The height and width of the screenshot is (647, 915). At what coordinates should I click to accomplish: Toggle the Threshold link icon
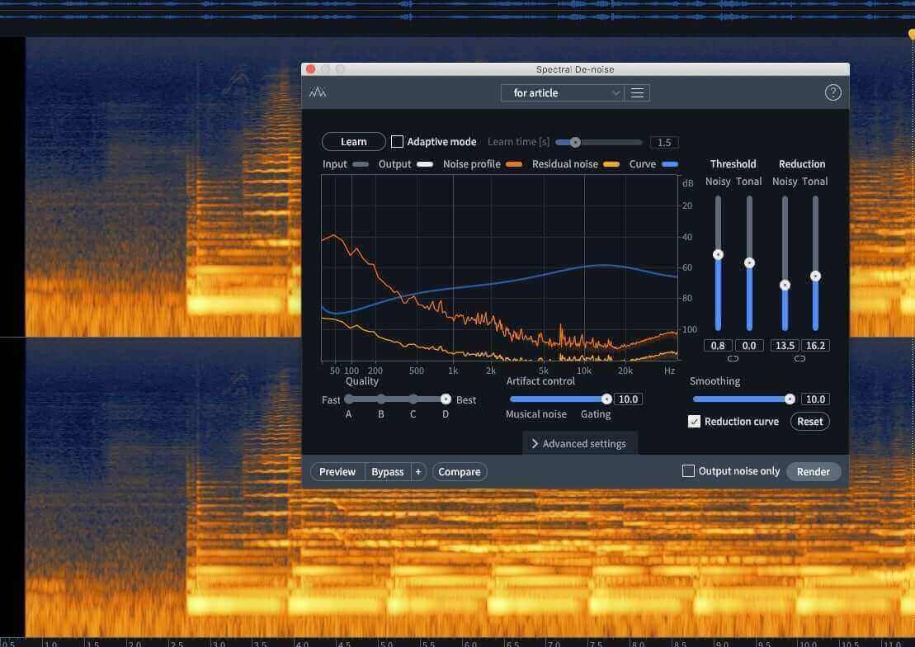coord(733,358)
